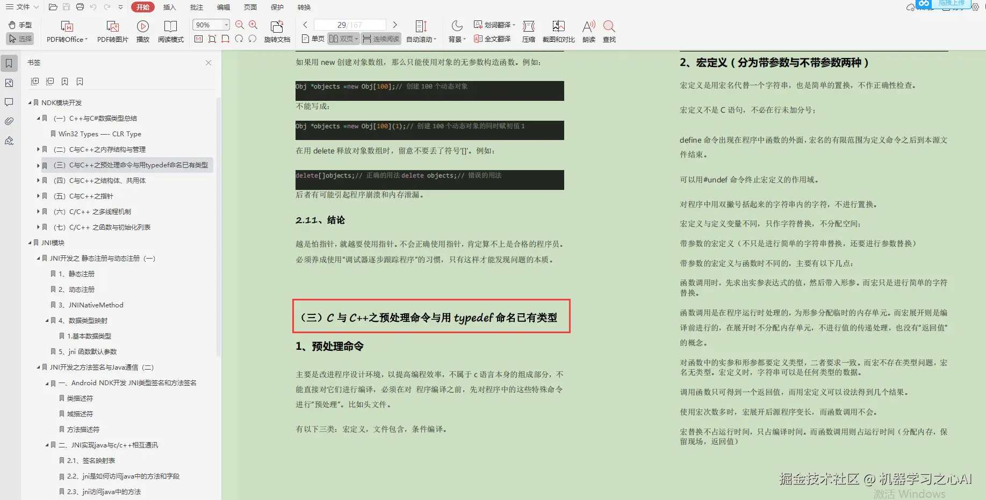Zoom out with the minus magnifier
Image resolution: width=986 pixels, height=500 pixels.
coord(240,25)
